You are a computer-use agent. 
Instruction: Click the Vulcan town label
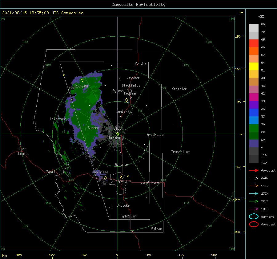pyautogui.click(x=156, y=229)
